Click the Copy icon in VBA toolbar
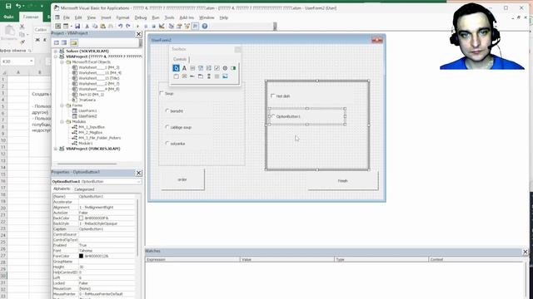The height and width of the screenshot is (299, 533). (95, 26)
